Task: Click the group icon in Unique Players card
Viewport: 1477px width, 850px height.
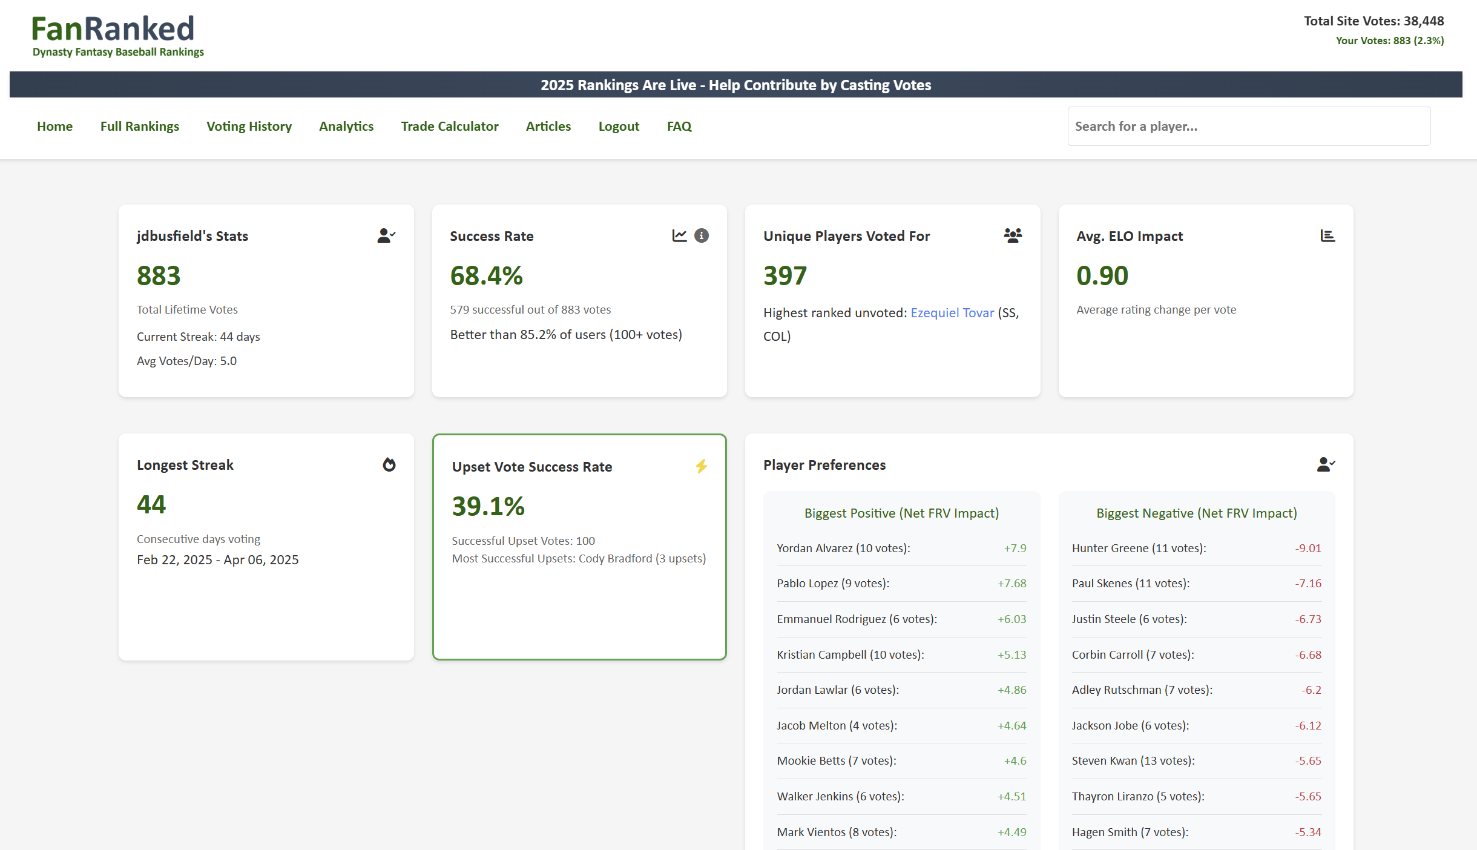Action: 1013,236
